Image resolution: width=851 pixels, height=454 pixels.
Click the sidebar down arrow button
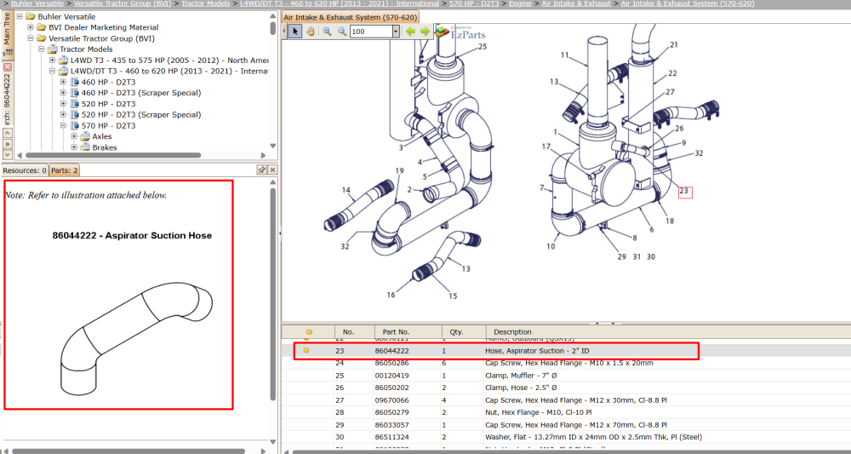point(7,155)
